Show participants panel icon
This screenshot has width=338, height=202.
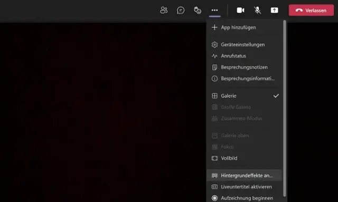tap(164, 10)
